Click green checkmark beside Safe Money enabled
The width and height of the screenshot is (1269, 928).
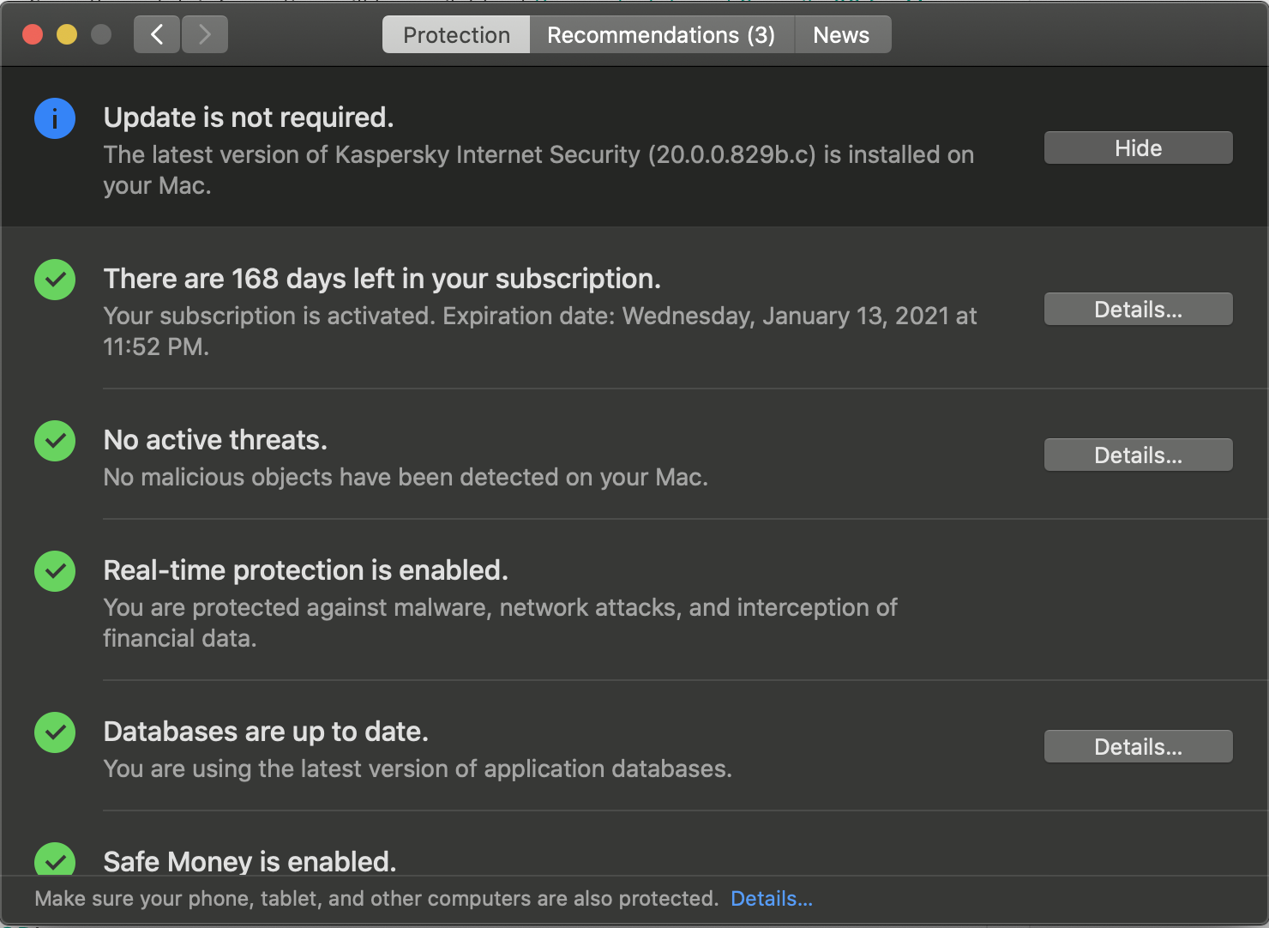click(x=55, y=859)
